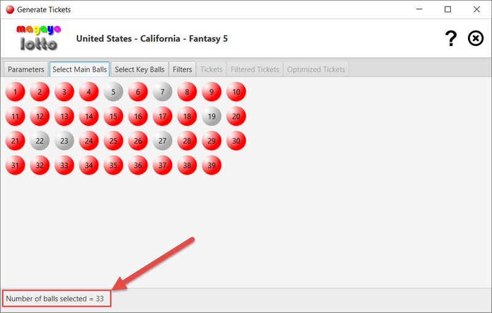Toggle ball number 21
Image resolution: width=492 pixels, height=313 pixels.
[x=15, y=141]
